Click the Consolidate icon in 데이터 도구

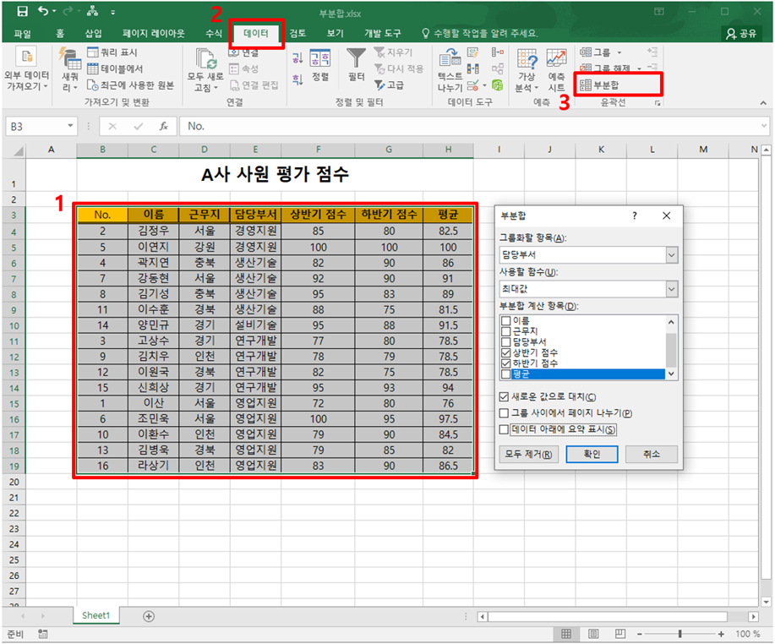click(x=498, y=52)
